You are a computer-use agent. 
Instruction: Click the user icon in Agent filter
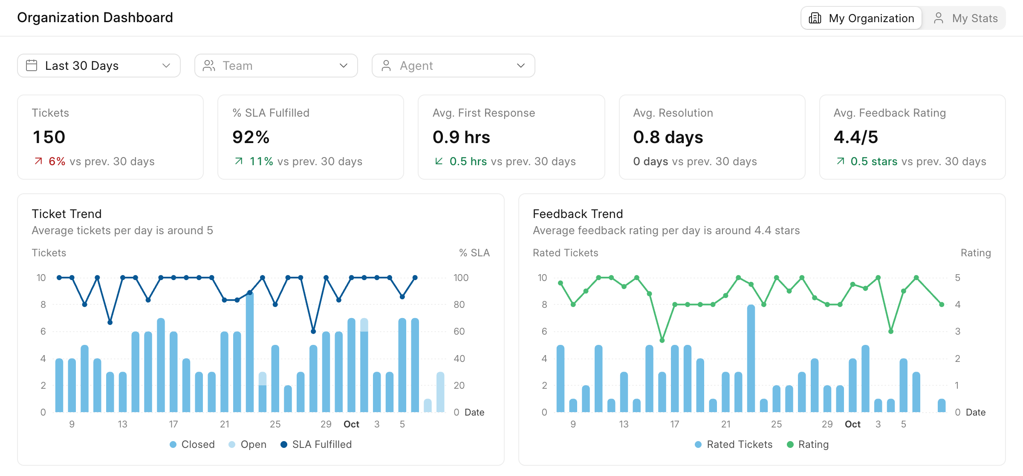tap(386, 66)
